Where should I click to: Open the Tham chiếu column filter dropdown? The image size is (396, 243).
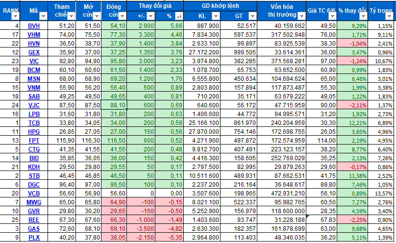[x=71, y=16]
